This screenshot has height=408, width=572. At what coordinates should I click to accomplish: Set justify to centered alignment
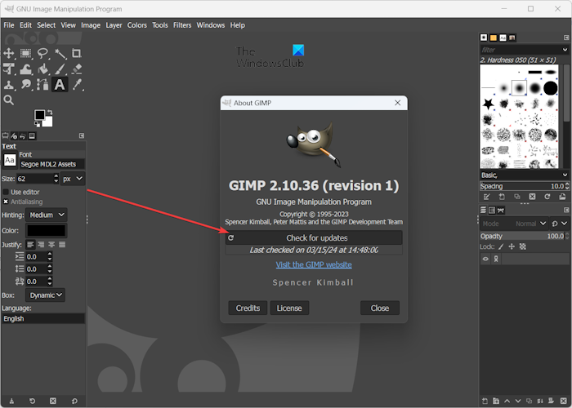[x=51, y=245]
